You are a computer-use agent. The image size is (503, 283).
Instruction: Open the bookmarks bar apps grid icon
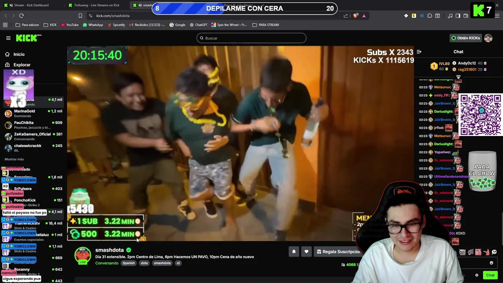pyautogui.click(x=5, y=25)
